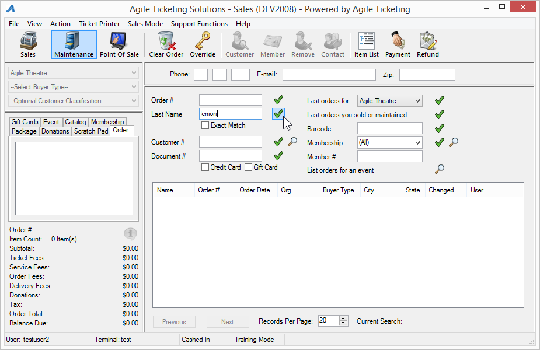Sort results by Name column

[174, 190]
